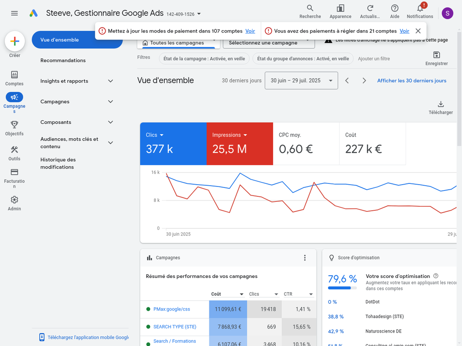Click Ajouter un filtre field
This screenshot has width=462, height=346.
374,59
